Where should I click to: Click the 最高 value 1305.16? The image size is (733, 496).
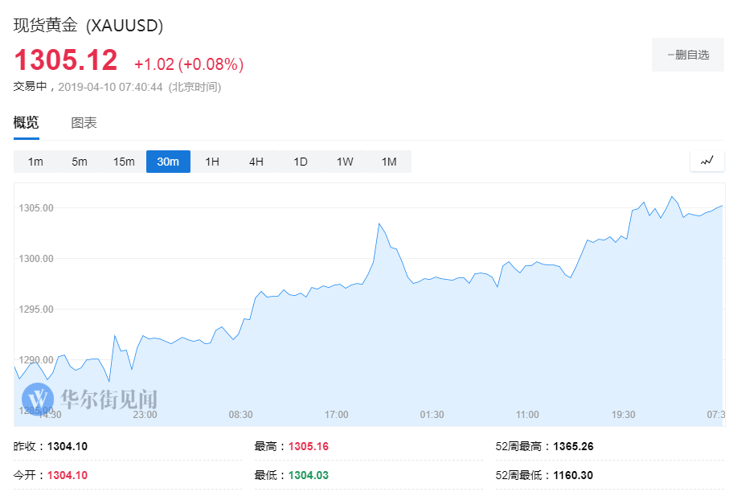tap(309, 446)
